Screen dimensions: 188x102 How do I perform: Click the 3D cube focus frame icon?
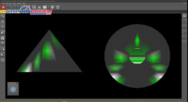click(x=39, y=7)
